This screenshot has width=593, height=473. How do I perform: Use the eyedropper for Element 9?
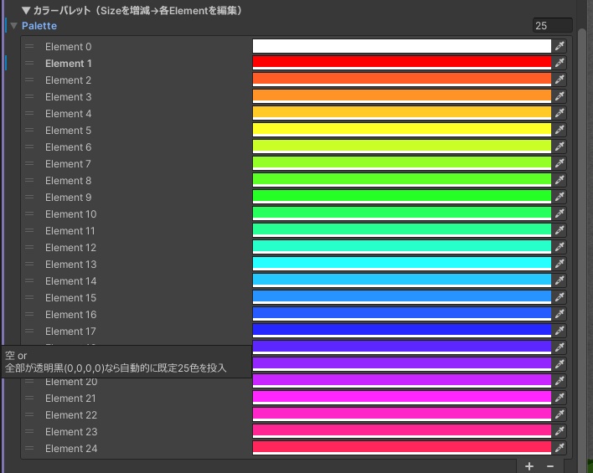pos(559,197)
